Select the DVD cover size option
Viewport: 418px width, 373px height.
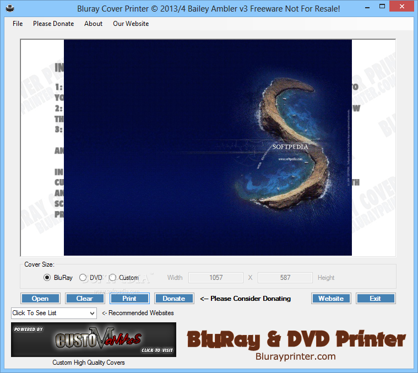(91, 278)
